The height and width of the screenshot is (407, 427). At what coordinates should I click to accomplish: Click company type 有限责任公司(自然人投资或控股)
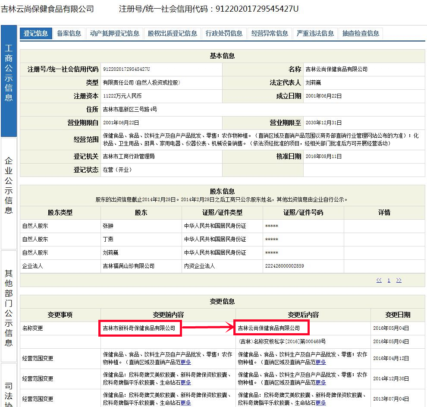click(141, 82)
